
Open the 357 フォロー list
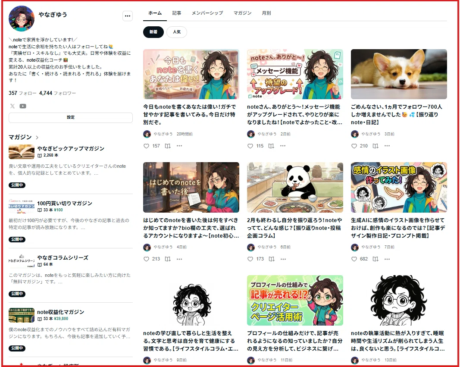pyautogui.click(x=22, y=93)
